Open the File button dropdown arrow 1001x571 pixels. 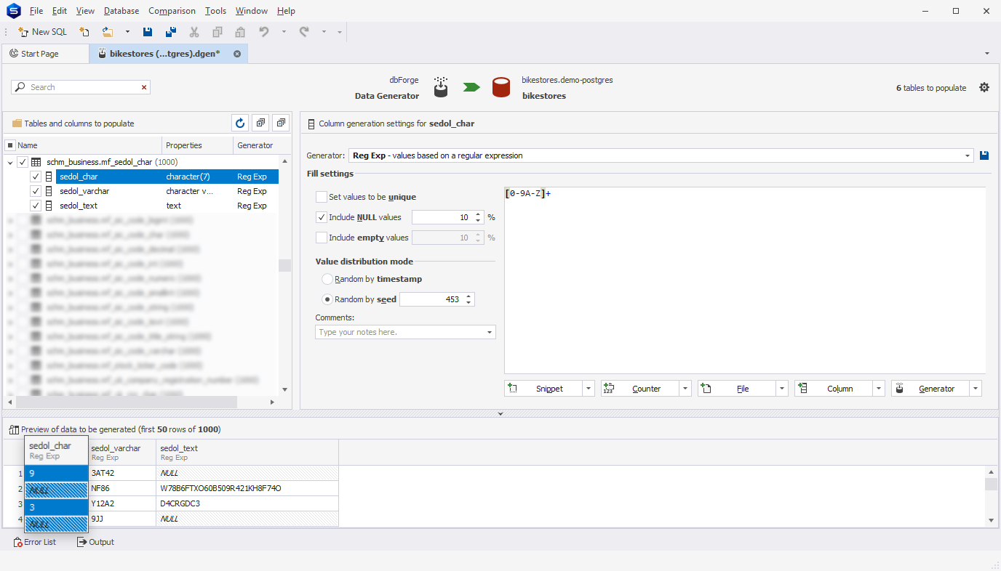coord(782,389)
